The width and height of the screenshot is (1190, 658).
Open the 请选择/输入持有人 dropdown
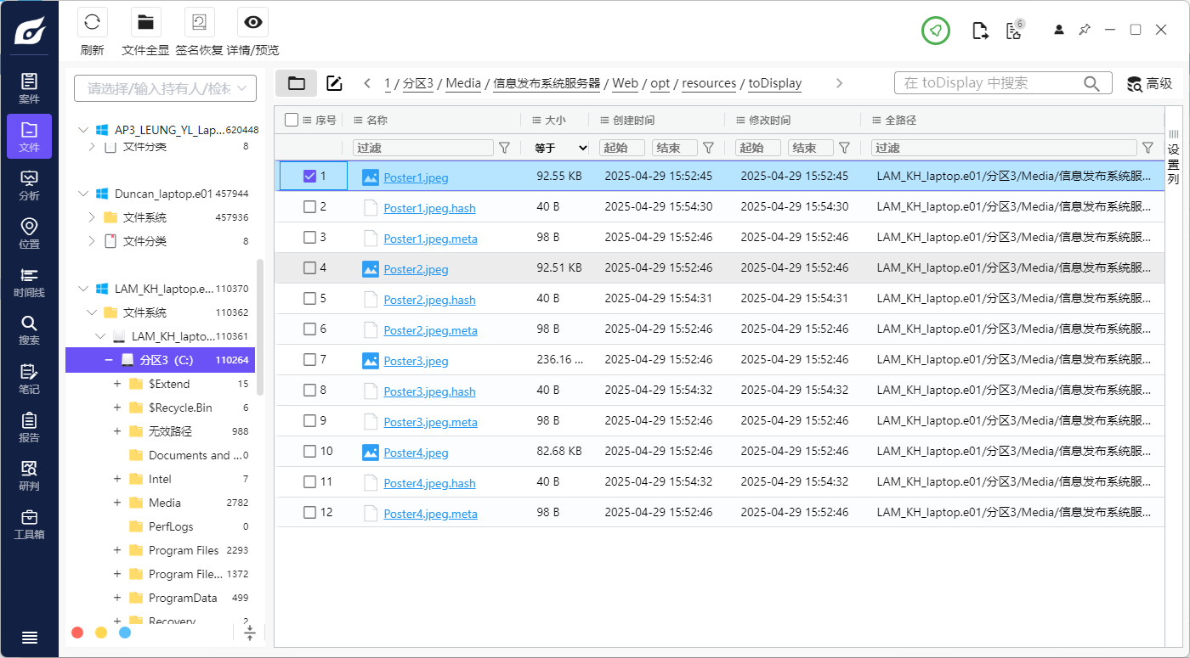click(x=165, y=88)
